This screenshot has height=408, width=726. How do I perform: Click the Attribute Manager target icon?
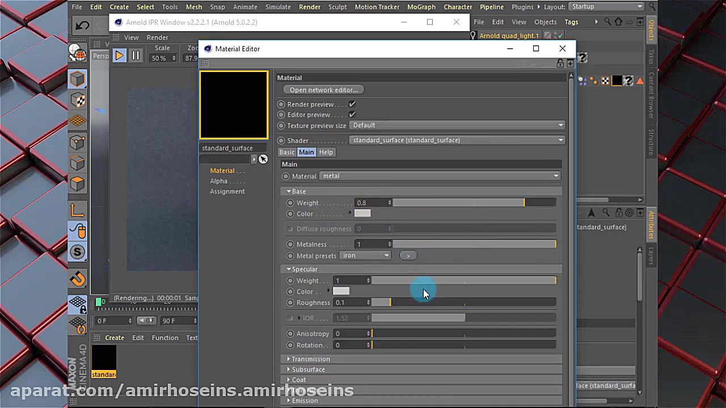[629, 213]
